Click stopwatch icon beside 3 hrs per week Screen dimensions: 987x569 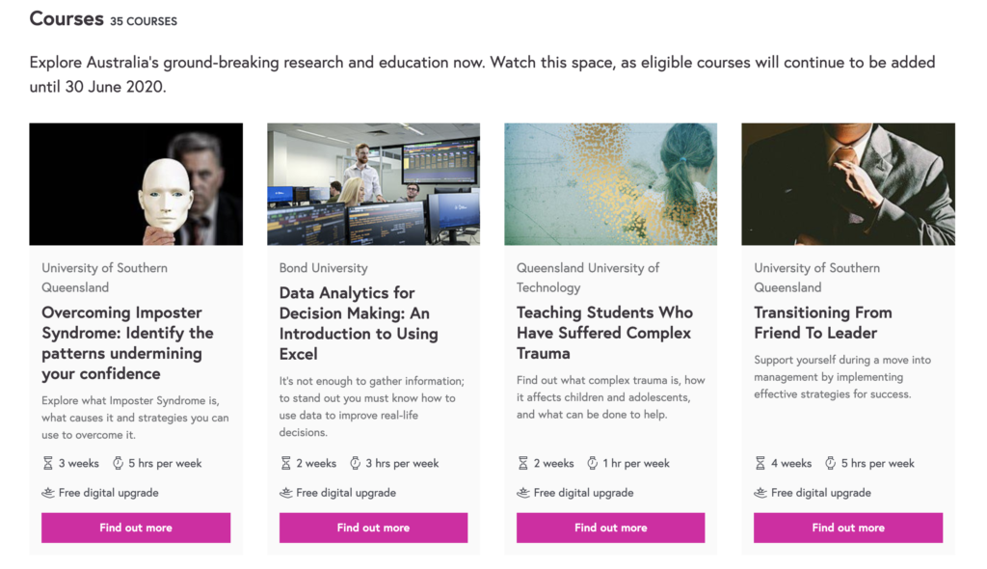point(355,463)
